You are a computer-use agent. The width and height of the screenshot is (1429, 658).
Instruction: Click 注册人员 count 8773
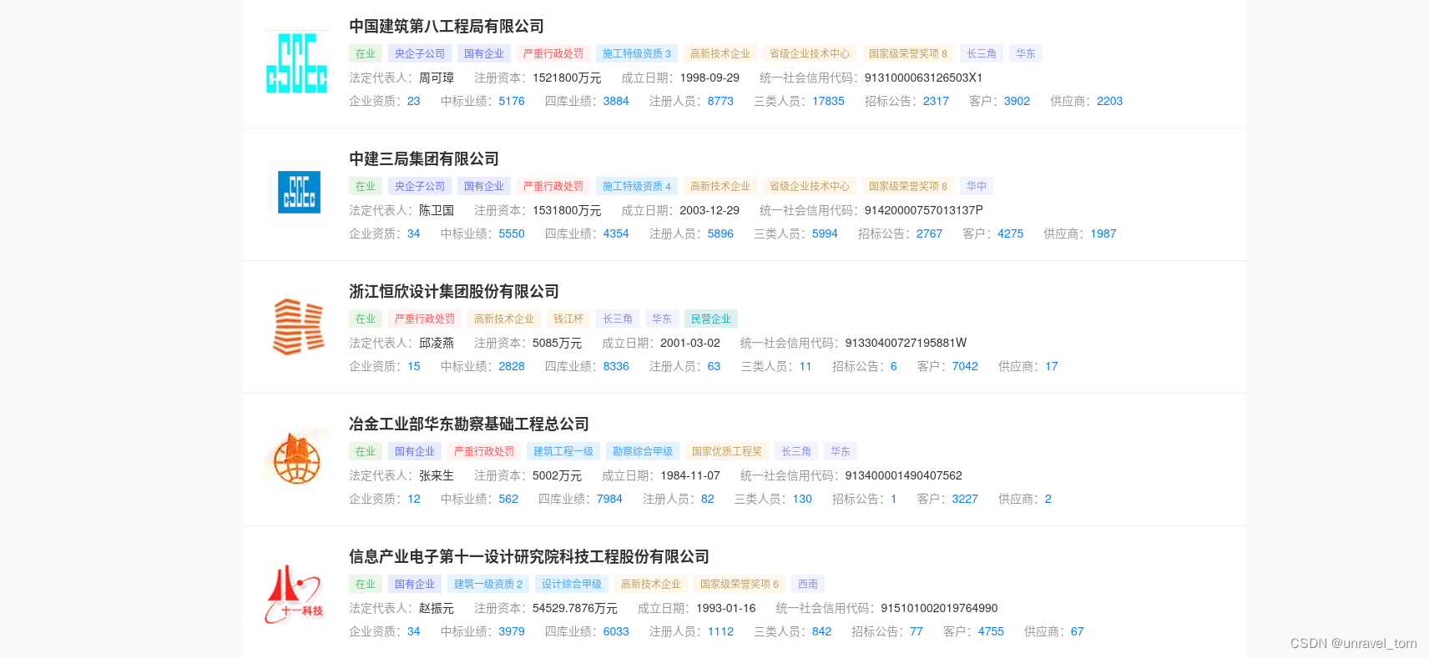(x=720, y=101)
